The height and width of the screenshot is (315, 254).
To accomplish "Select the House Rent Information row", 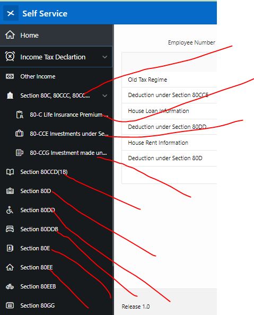I will tap(169, 143).
